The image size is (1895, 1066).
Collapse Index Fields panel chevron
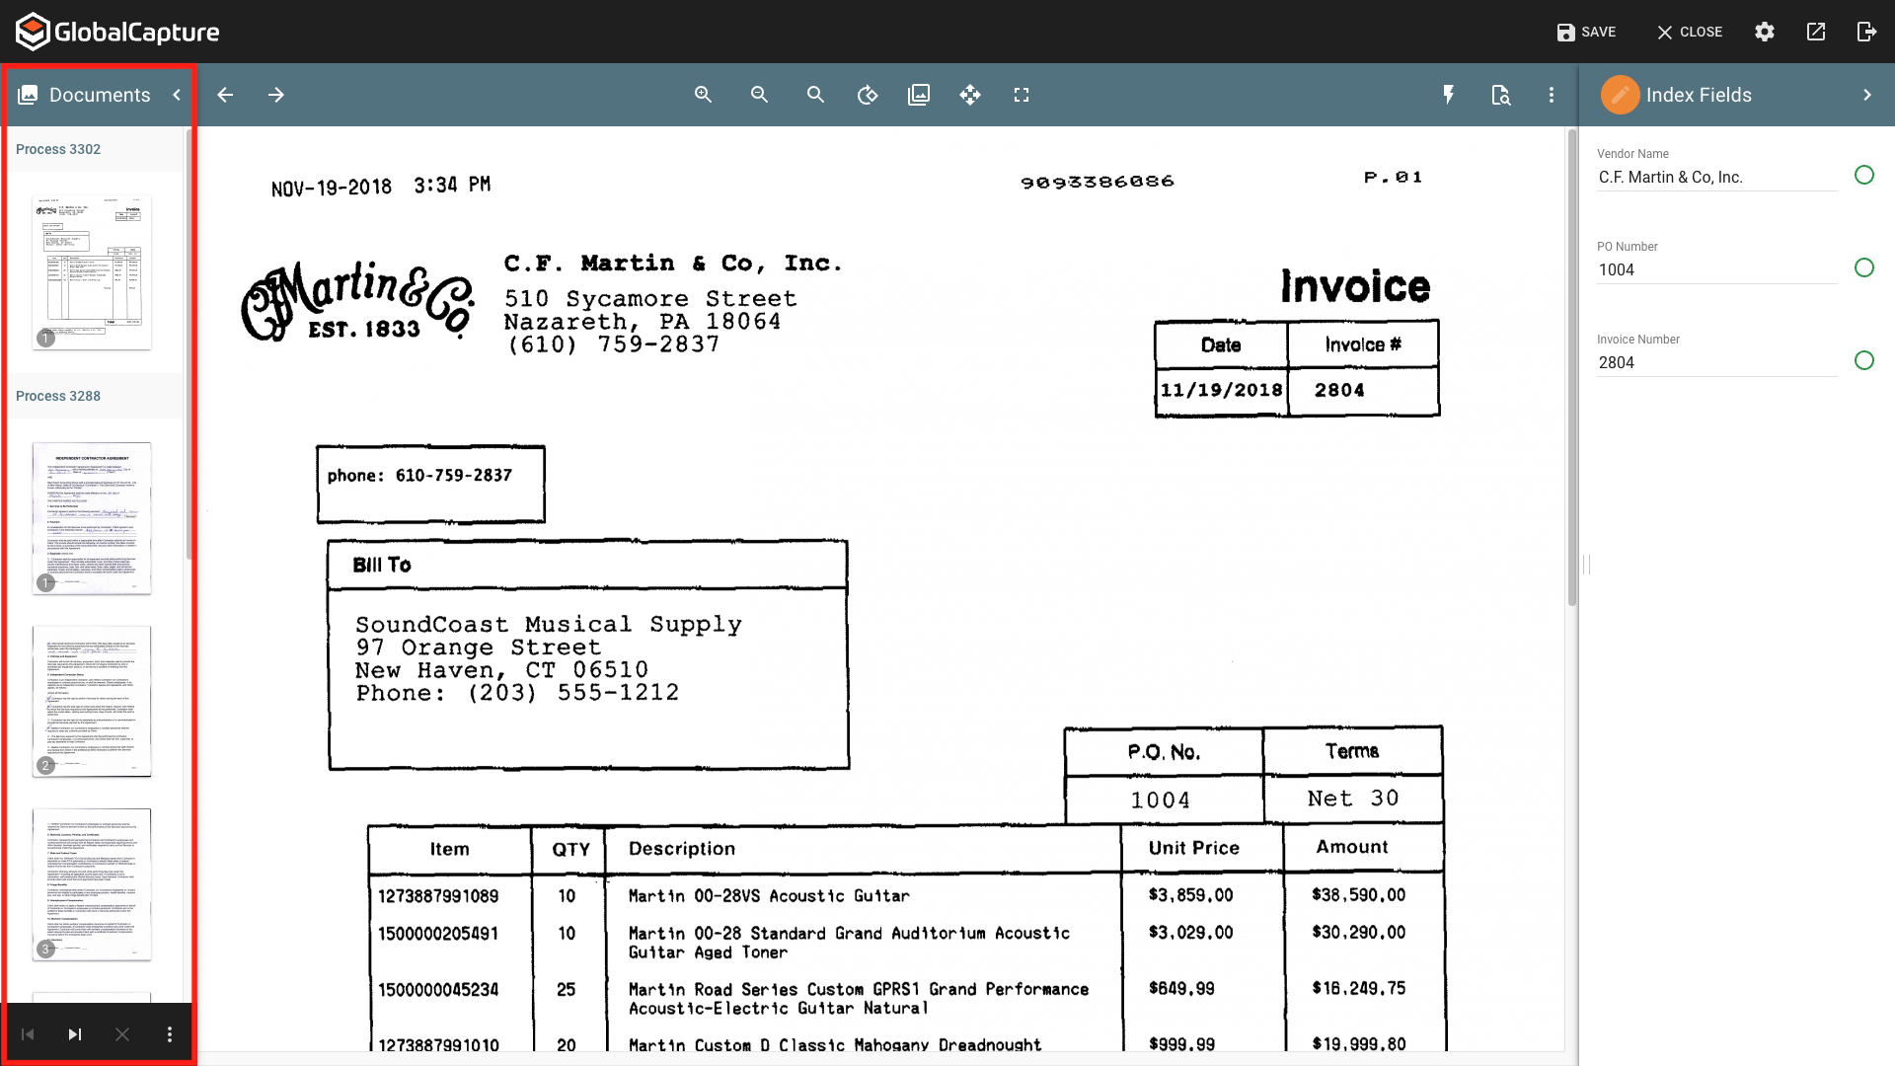1867,95
